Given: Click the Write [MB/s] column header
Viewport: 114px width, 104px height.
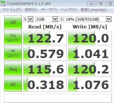Looking at the screenshot, I should [x=90, y=27].
